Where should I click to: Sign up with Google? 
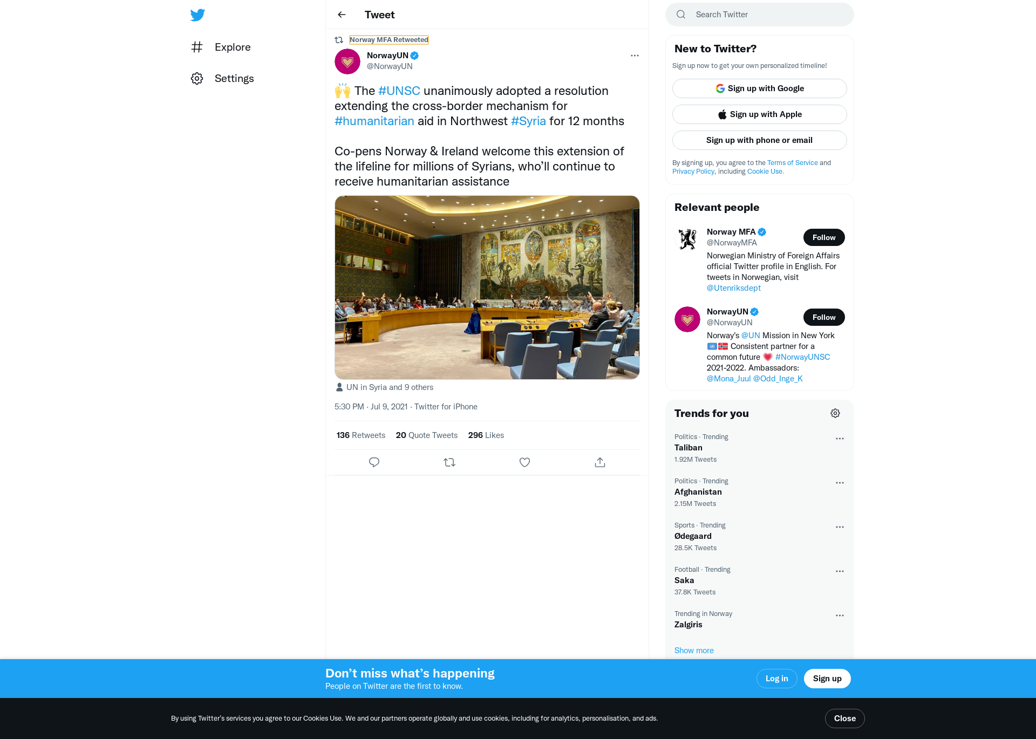(760, 88)
